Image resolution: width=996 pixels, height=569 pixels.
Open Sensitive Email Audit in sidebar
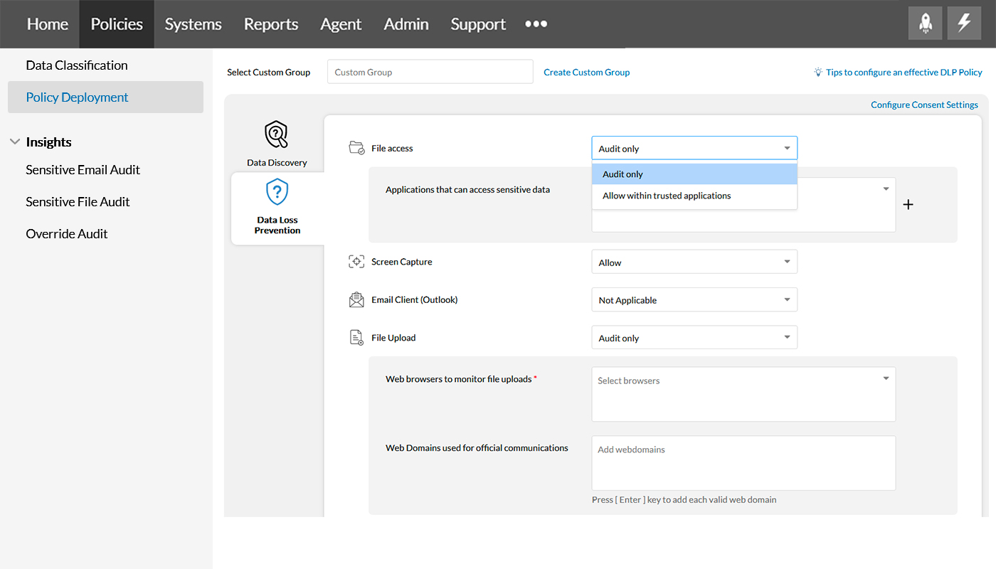pyautogui.click(x=83, y=169)
